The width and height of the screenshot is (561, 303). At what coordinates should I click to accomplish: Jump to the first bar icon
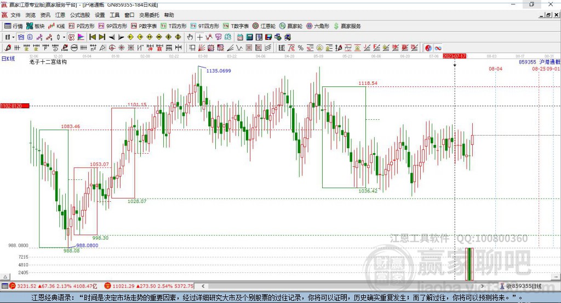[x=92, y=37]
